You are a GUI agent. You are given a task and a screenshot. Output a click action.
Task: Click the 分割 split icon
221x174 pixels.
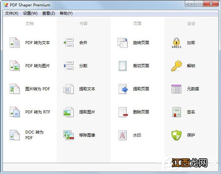click(69, 66)
